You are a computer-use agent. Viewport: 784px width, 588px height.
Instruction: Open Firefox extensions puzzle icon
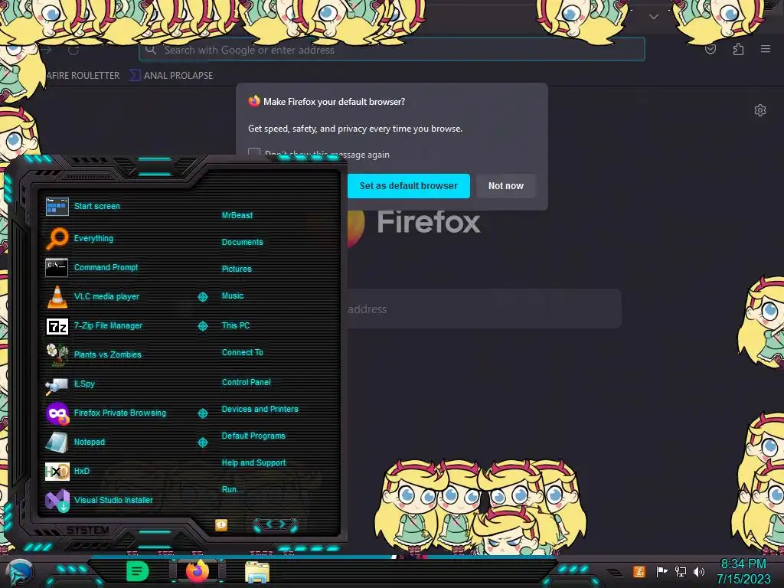pos(738,49)
